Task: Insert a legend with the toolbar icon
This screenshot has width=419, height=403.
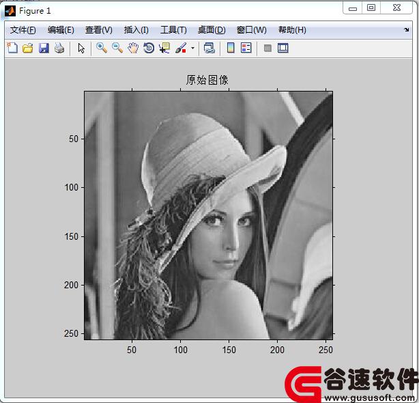Action: pyautogui.click(x=246, y=48)
